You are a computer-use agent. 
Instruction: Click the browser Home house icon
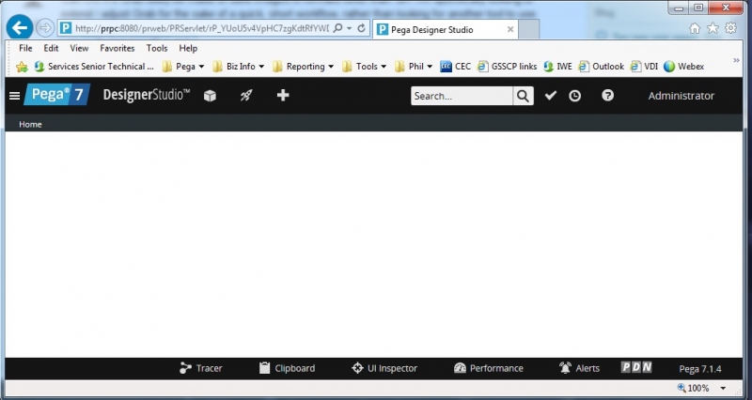coord(695,28)
